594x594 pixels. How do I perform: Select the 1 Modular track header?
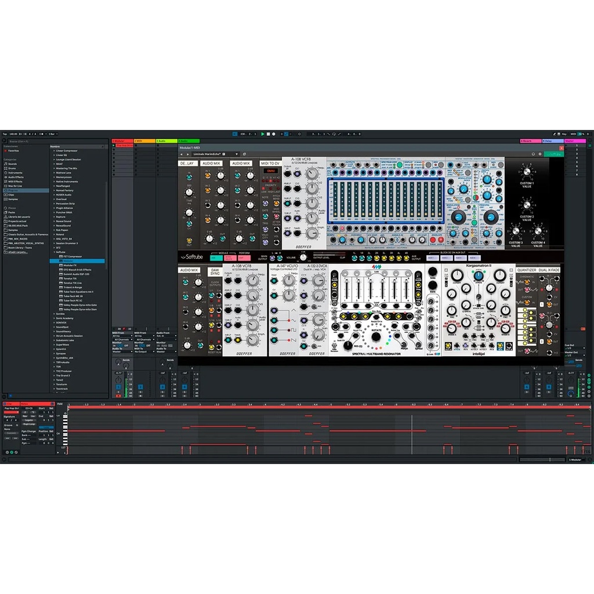pos(122,141)
